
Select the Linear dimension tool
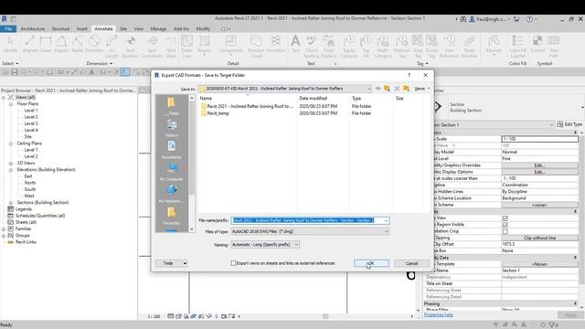tap(46, 44)
